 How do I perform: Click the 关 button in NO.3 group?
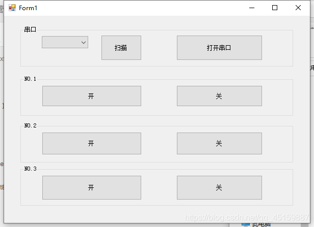pos(219,187)
